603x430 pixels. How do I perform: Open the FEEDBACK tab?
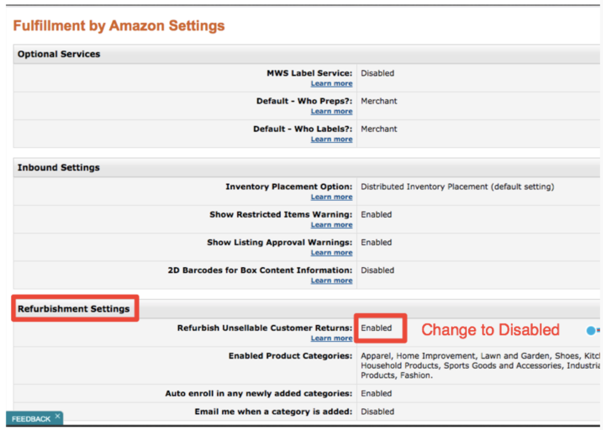(x=31, y=419)
